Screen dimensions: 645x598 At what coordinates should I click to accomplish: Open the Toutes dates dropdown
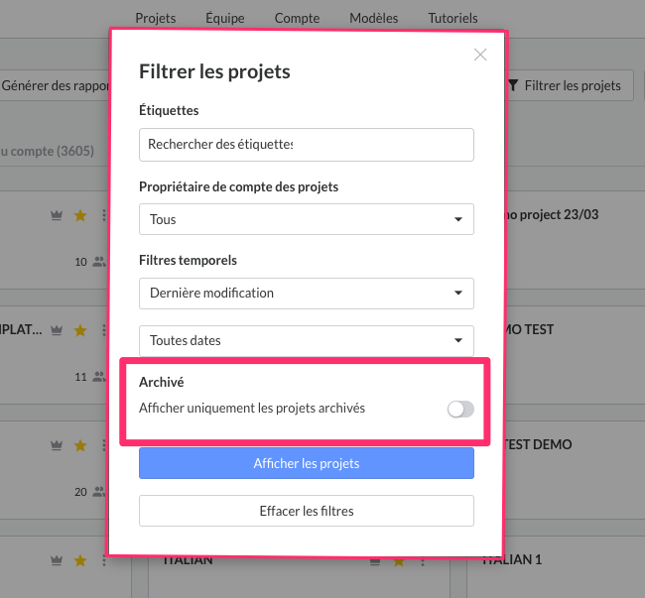click(x=307, y=341)
